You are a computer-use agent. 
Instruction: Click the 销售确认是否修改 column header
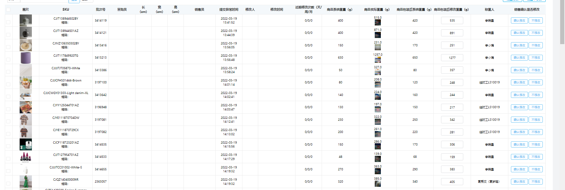point(527,10)
